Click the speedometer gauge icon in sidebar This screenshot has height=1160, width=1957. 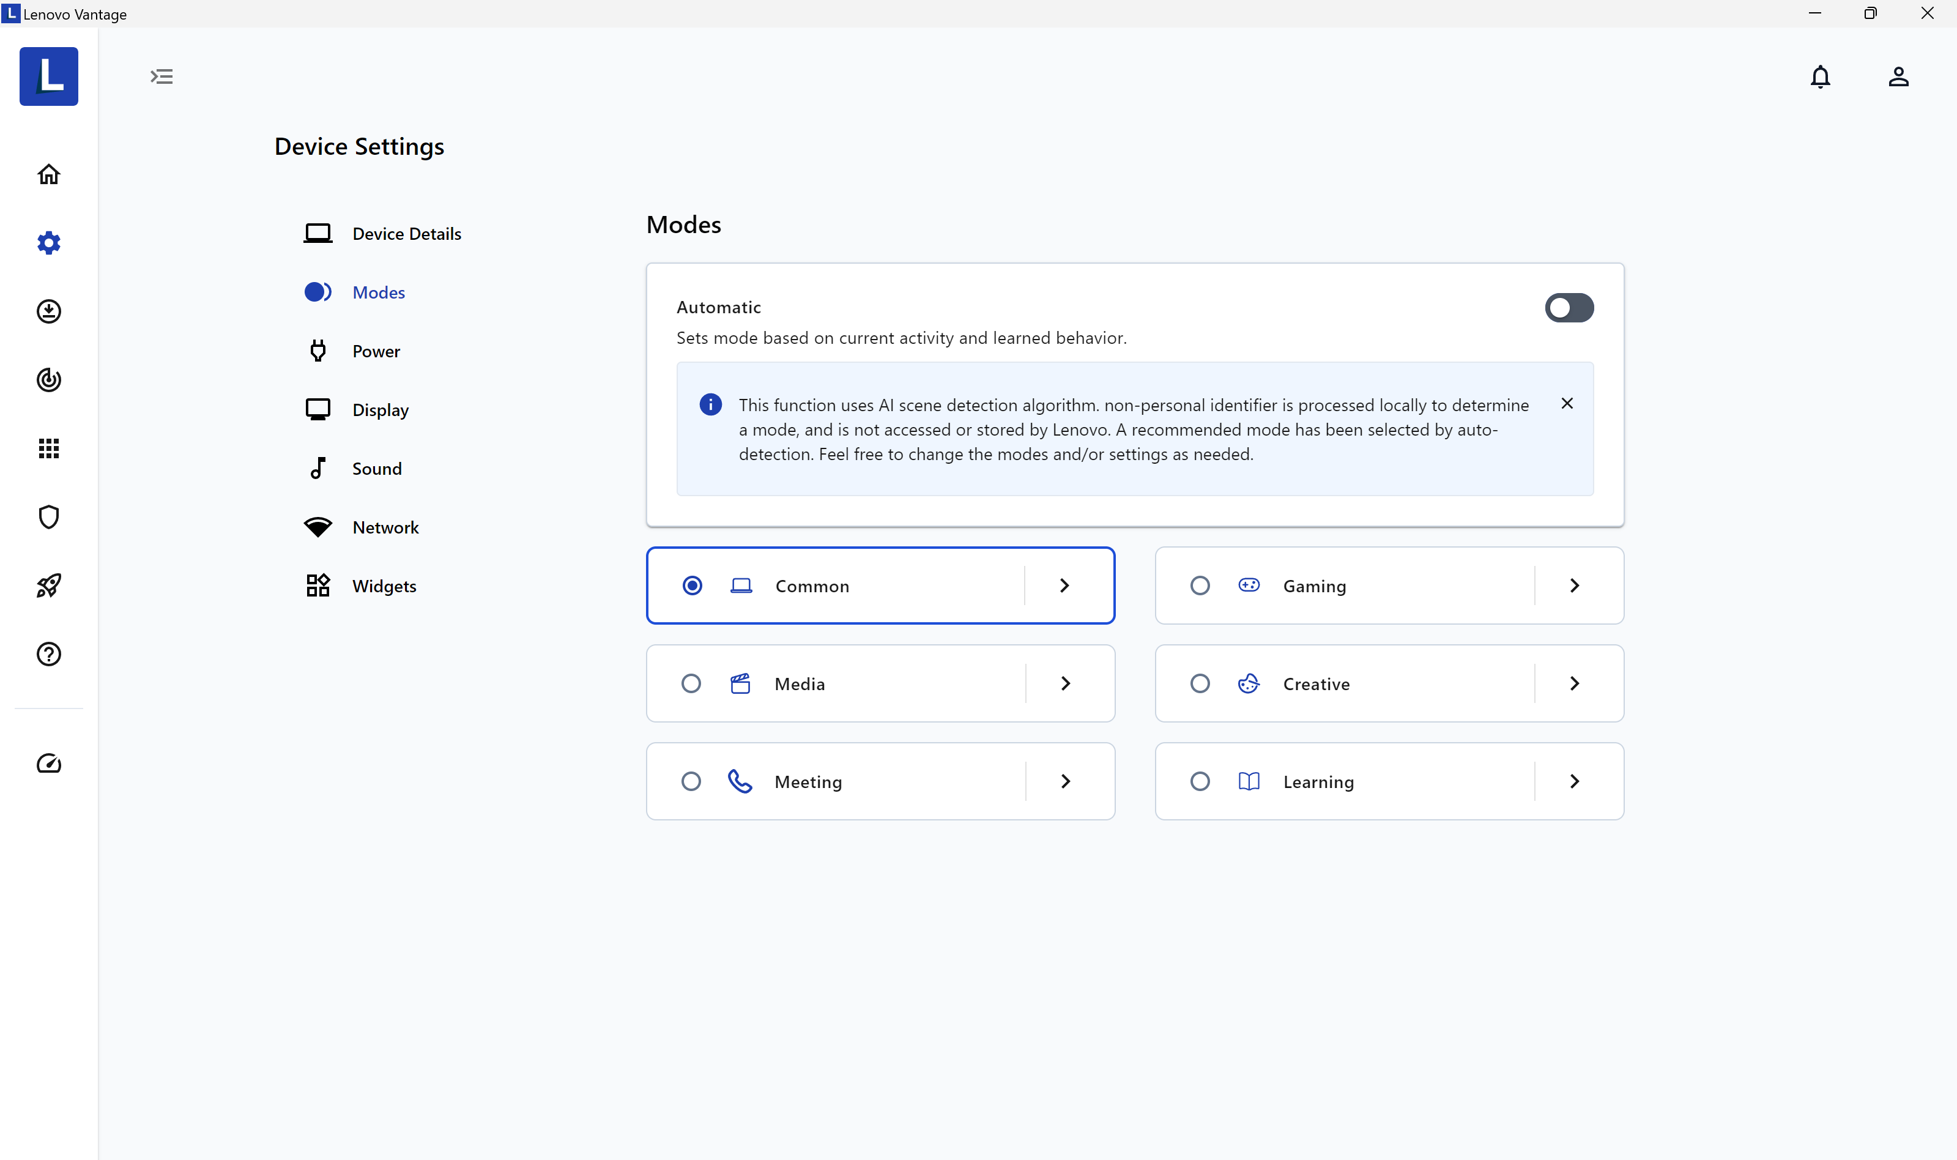pyautogui.click(x=48, y=764)
